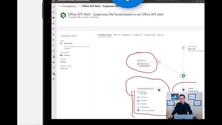Viewport: 222px width, 125px height.
Task: Open the Machines (1) tab
Action: click(127, 35)
